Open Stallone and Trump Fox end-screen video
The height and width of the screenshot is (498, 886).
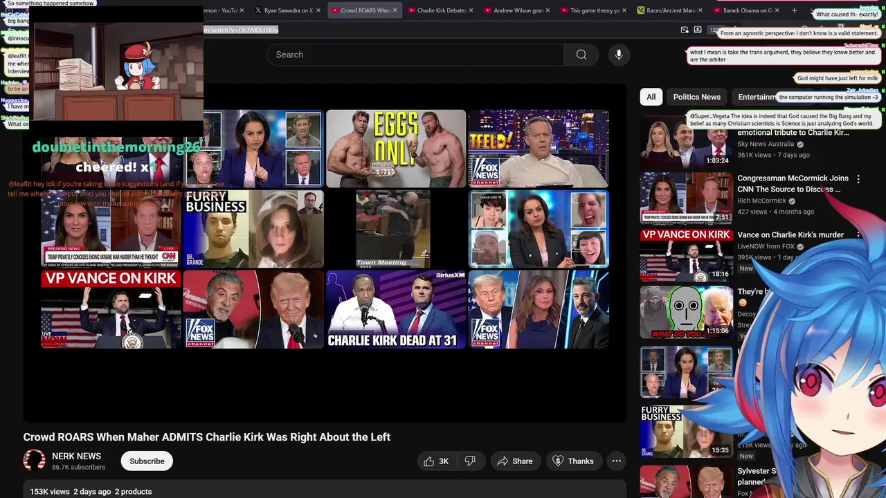pos(253,309)
